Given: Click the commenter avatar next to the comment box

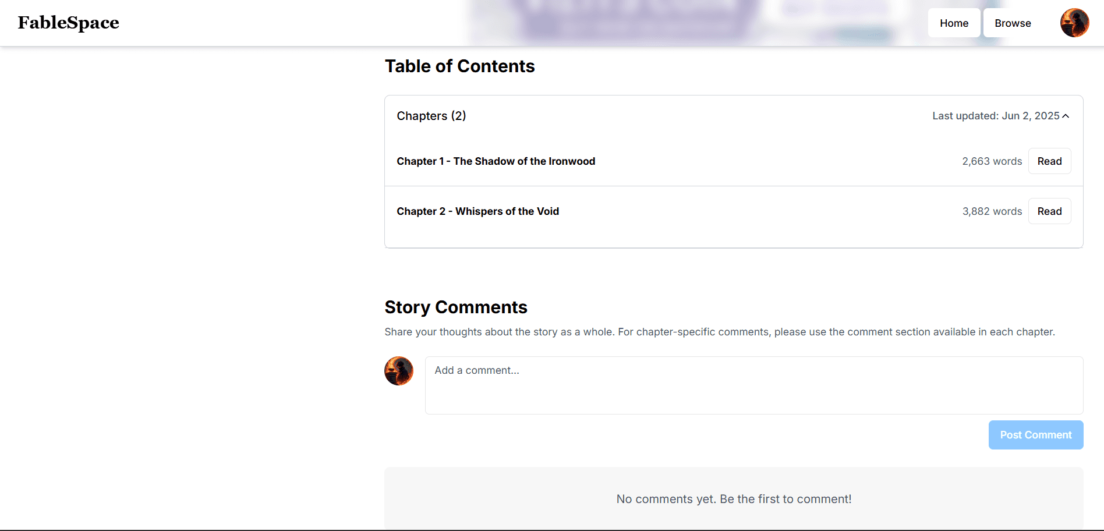Looking at the screenshot, I should 398,371.
